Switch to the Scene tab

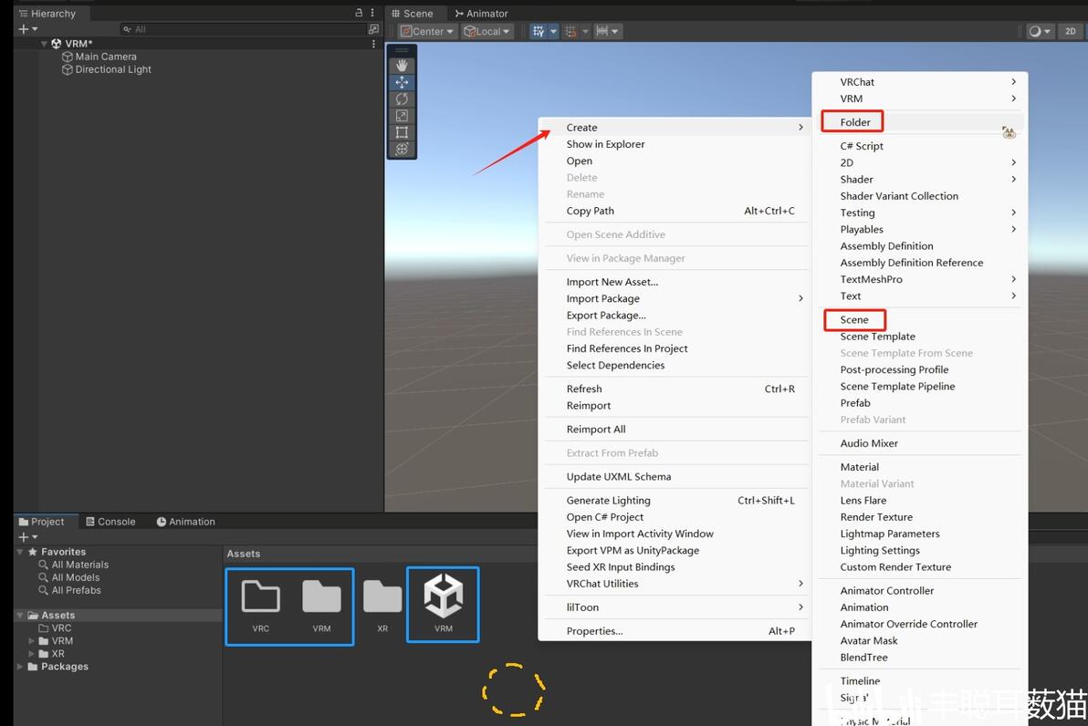click(413, 13)
